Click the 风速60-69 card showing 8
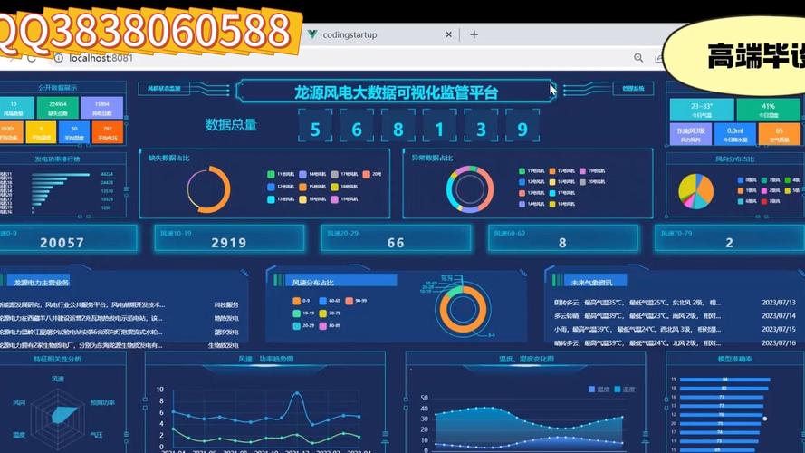The image size is (805, 453). 562,239
